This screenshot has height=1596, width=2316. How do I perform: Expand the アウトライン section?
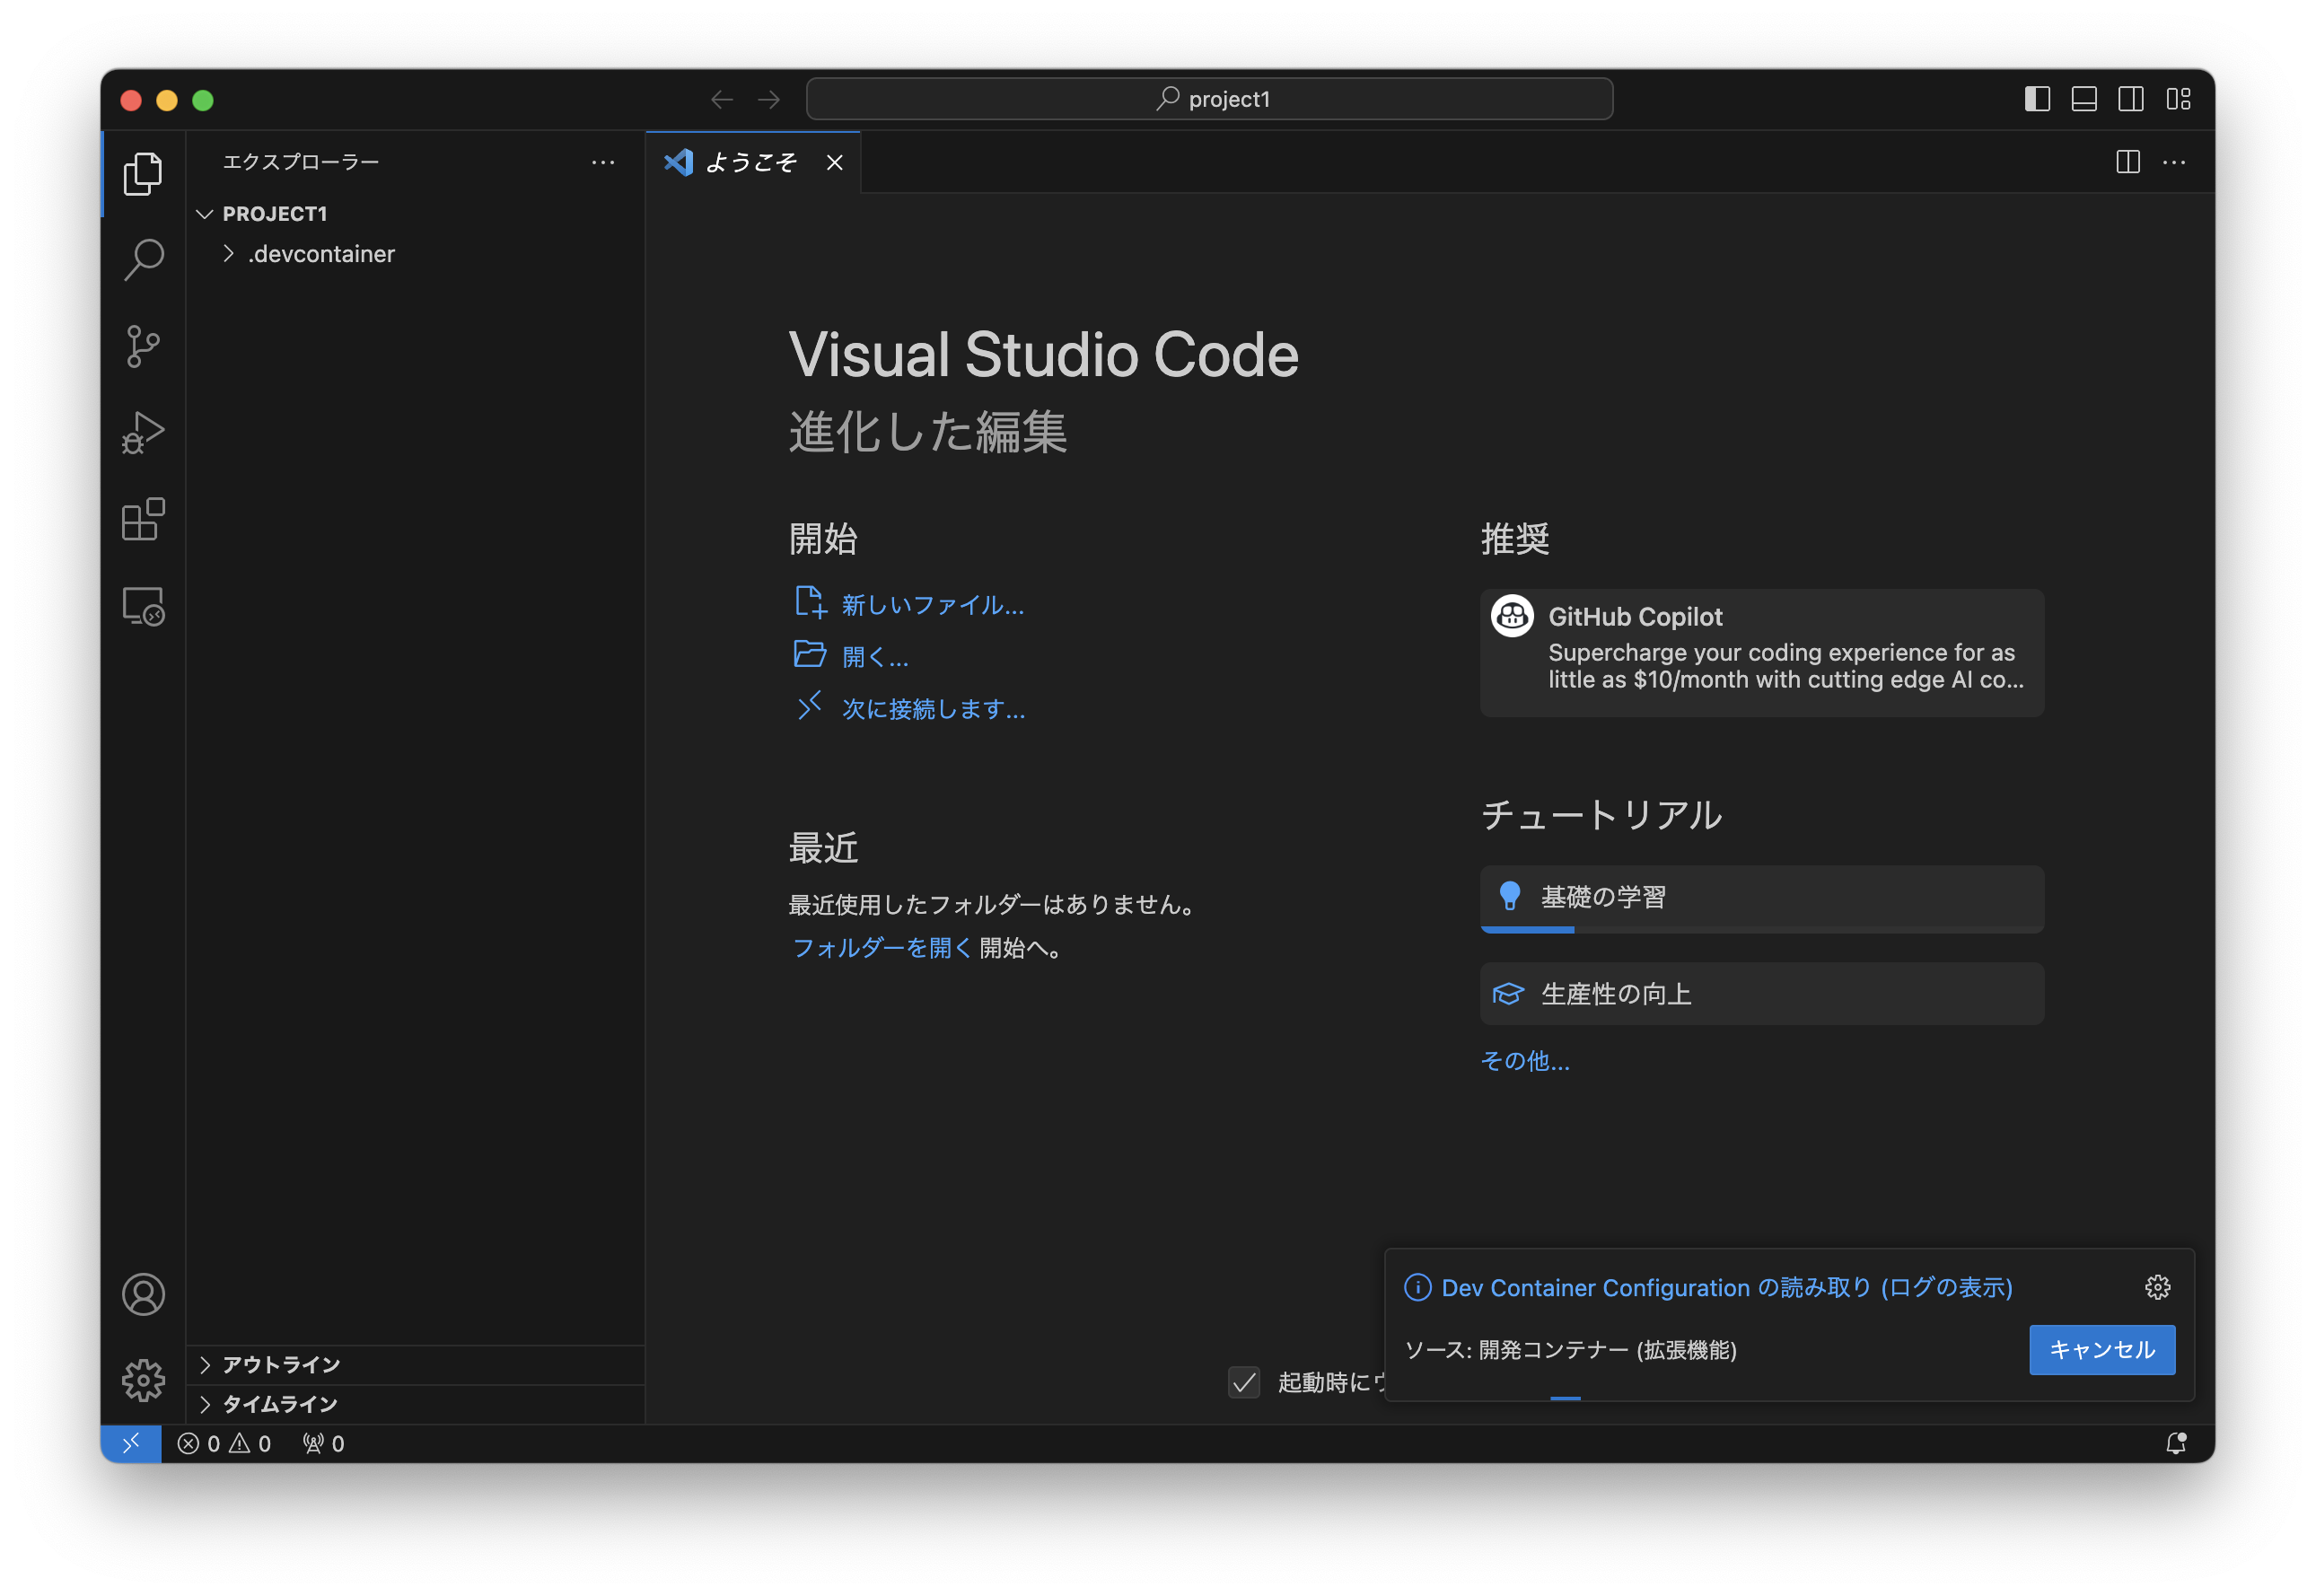pyautogui.click(x=281, y=1364)
